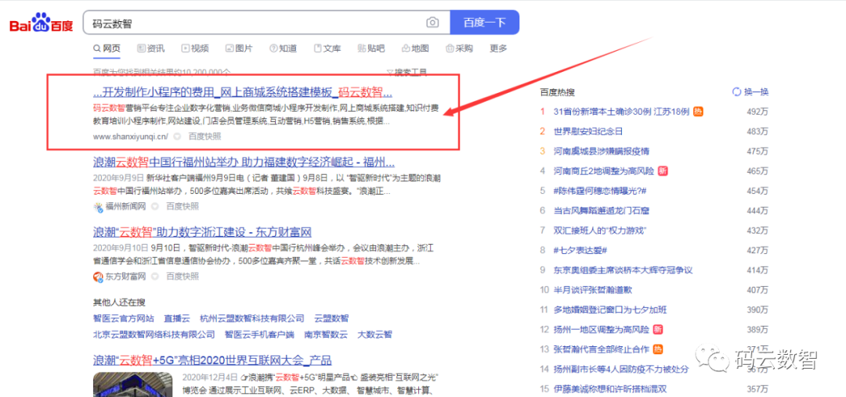Viewport: 846px width, 397px height.
Task: Open camera image search icon
Action: point(432,23)
